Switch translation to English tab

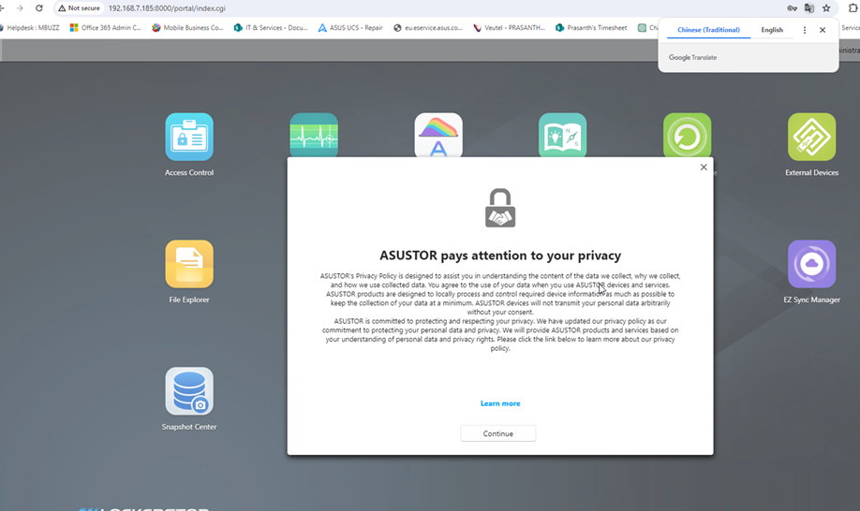(x=772, y=30)
